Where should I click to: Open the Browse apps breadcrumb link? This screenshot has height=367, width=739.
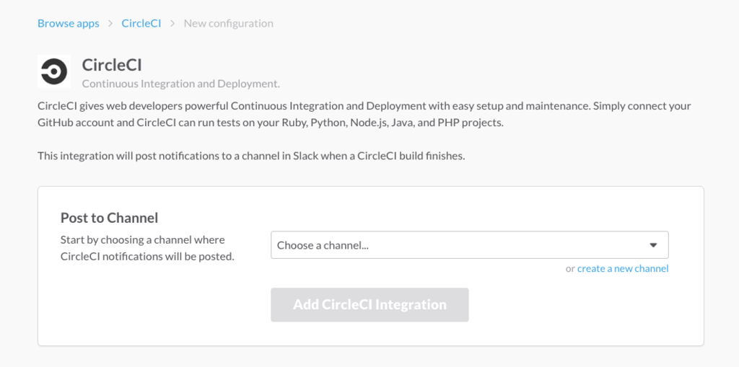pos(69,23)
